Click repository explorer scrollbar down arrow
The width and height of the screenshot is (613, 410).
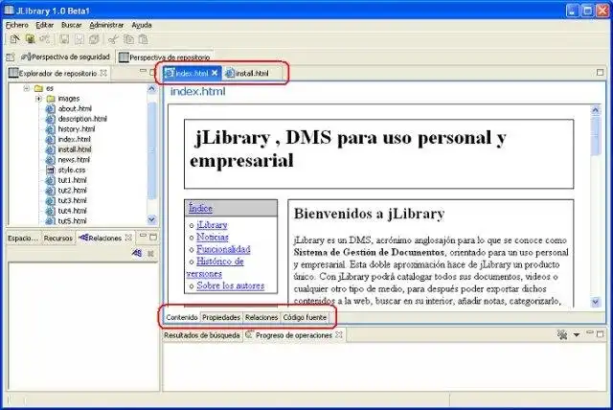[x=151, y=219]
